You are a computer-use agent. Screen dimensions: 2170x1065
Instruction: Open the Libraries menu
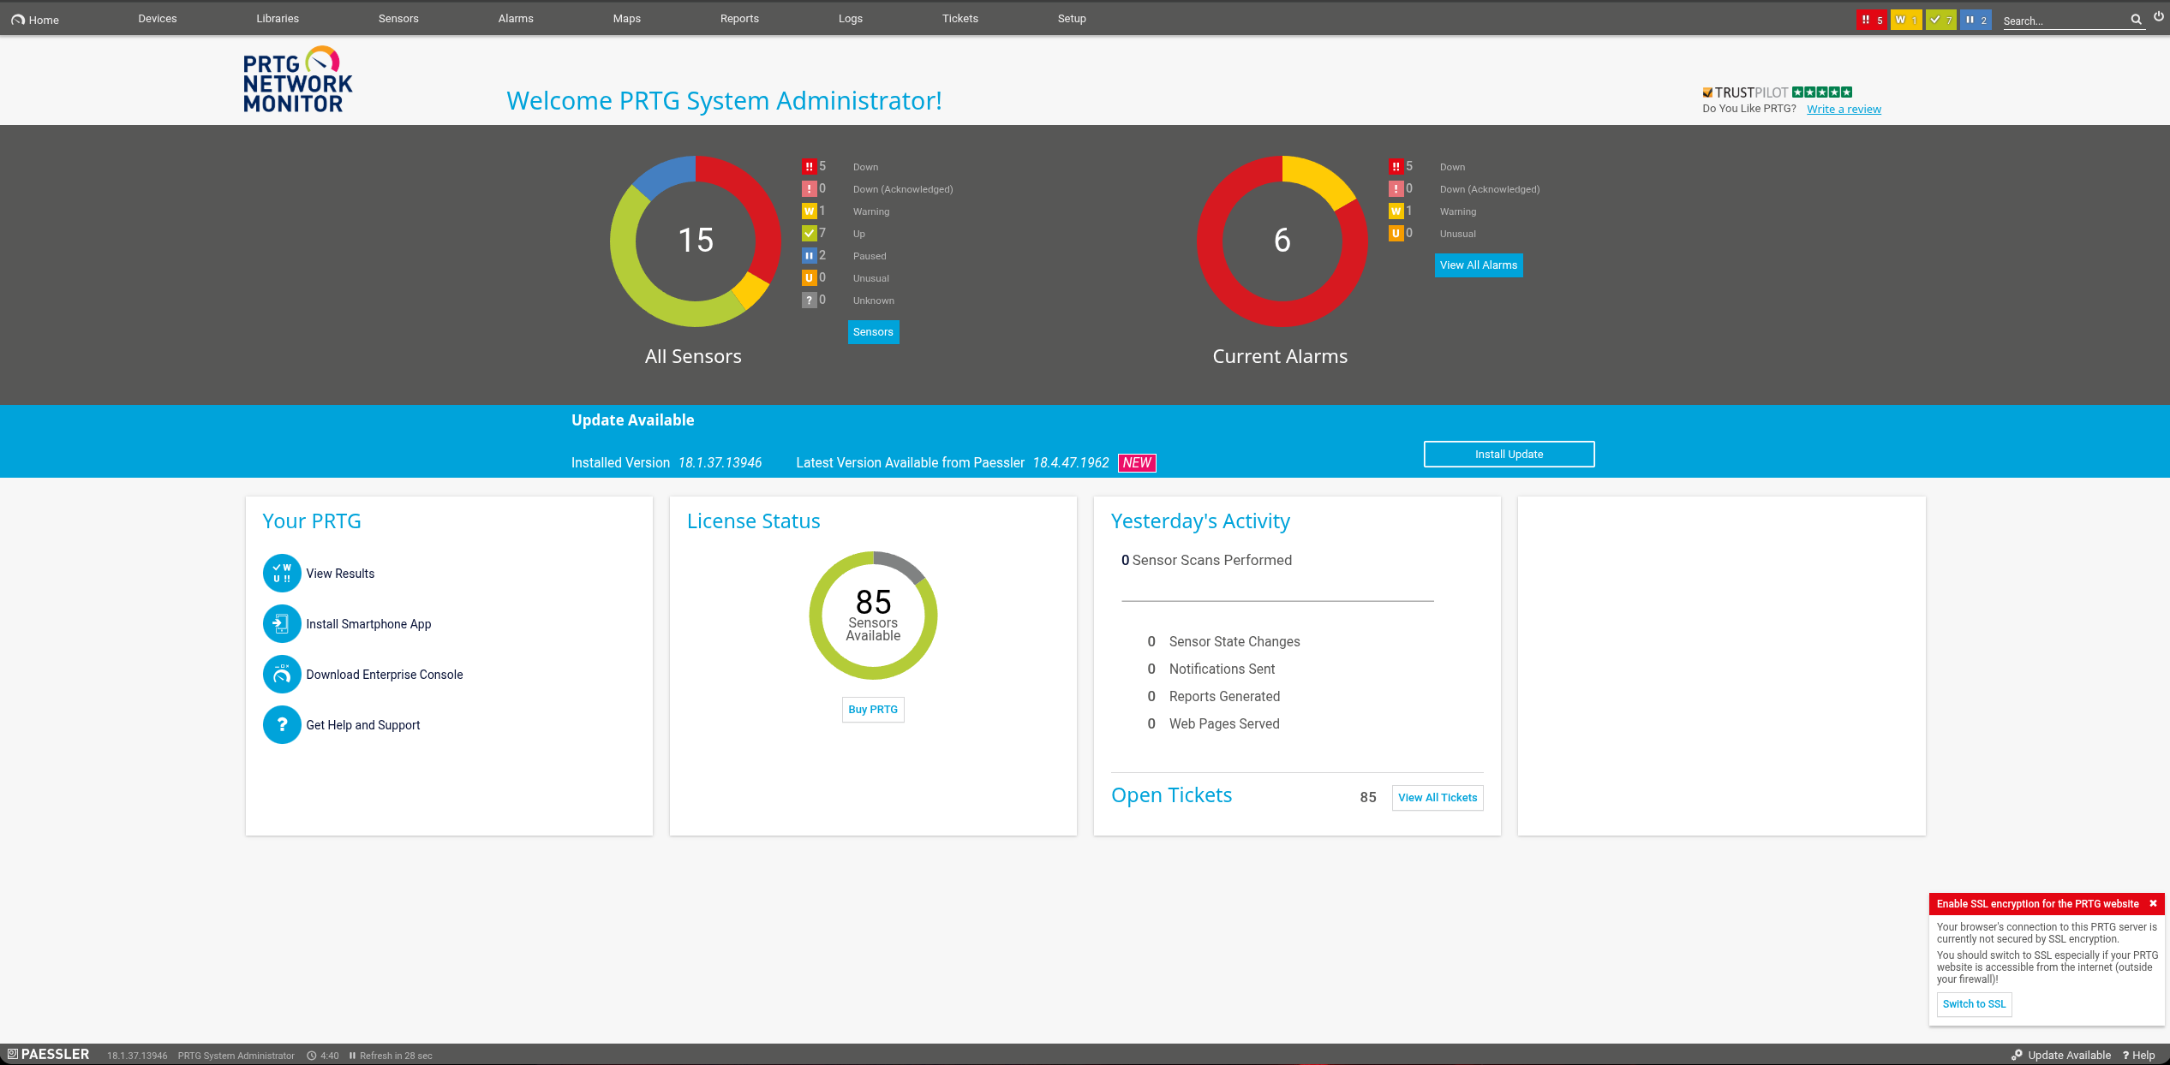pos(278,19)
